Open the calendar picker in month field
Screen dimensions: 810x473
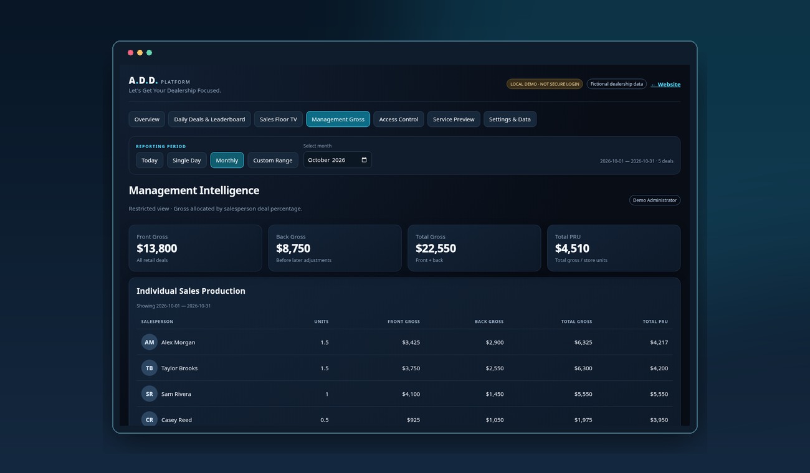click(x=364, y=160)
